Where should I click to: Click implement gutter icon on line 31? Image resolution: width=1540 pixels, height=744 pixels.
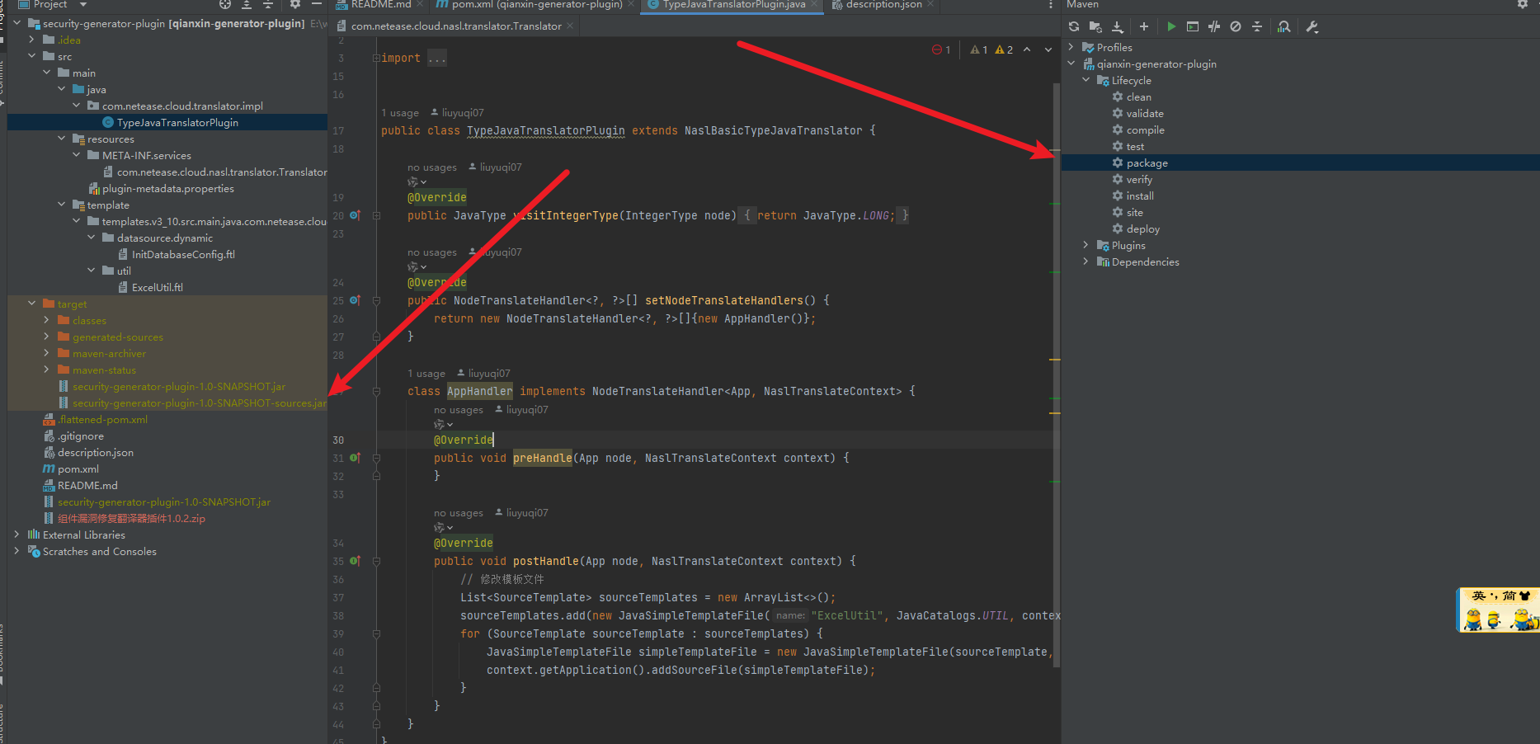tap(355, 458)
